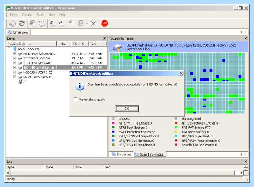Click the Open drive files toolbar icon
Image resolution: width=254 pixels, height=187 pixels.
(x=33, y=23)
